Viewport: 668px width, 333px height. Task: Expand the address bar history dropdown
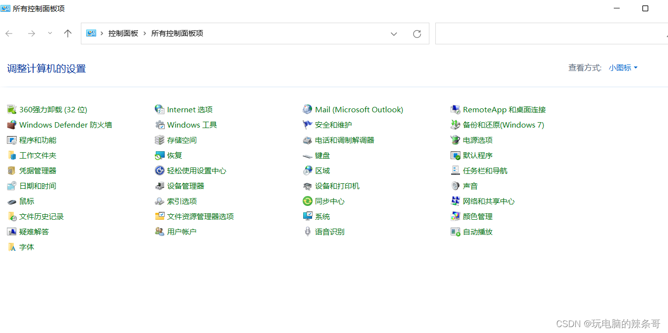394,33
